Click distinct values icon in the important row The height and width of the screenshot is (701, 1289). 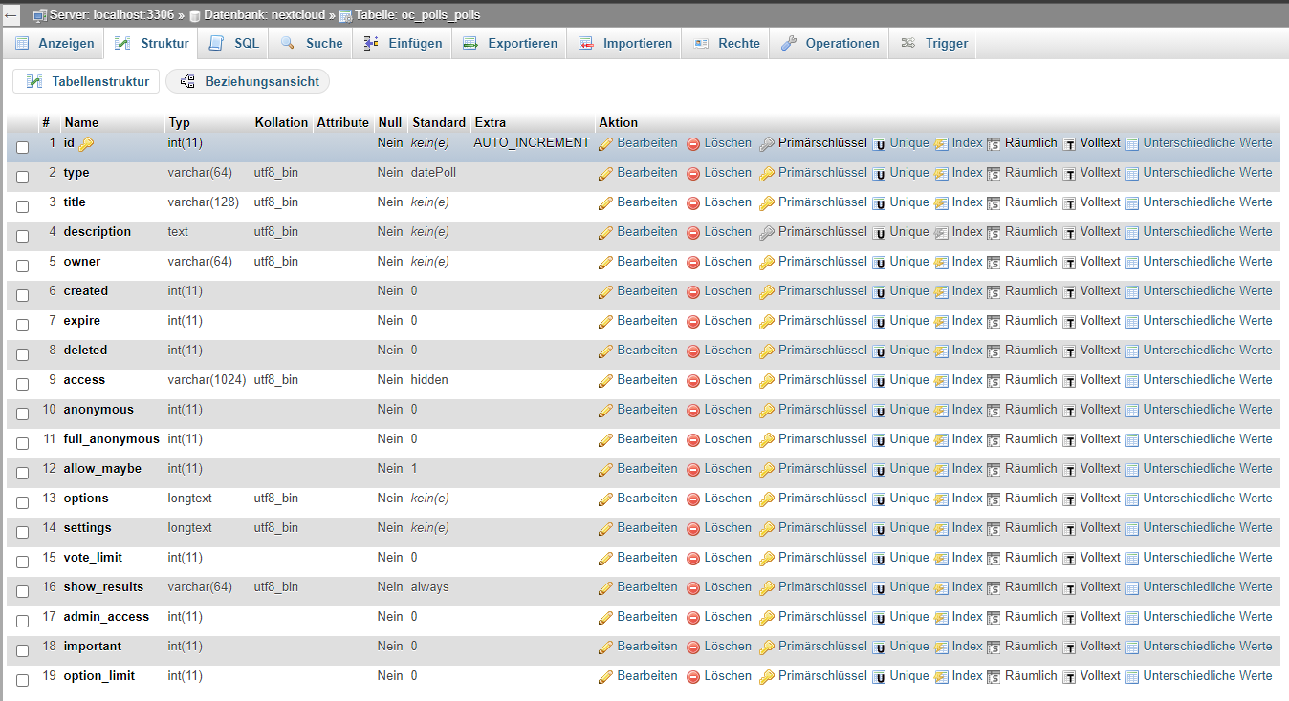1132,648
